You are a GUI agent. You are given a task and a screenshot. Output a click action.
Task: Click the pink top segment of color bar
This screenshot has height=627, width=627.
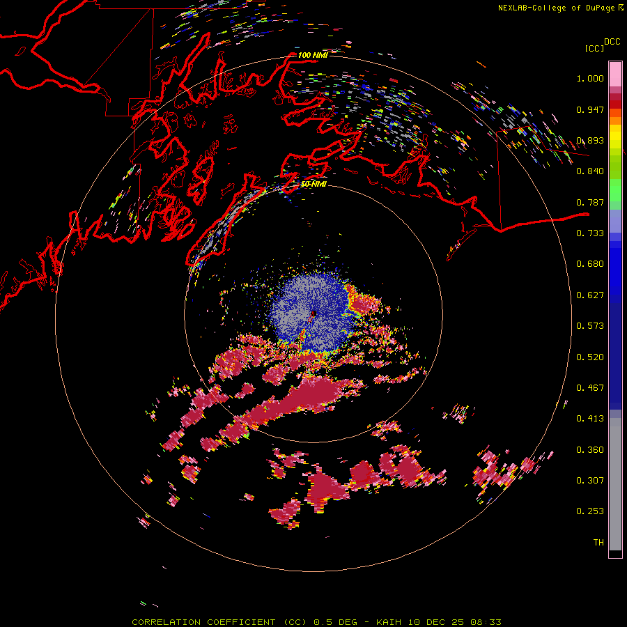[615, 74]
